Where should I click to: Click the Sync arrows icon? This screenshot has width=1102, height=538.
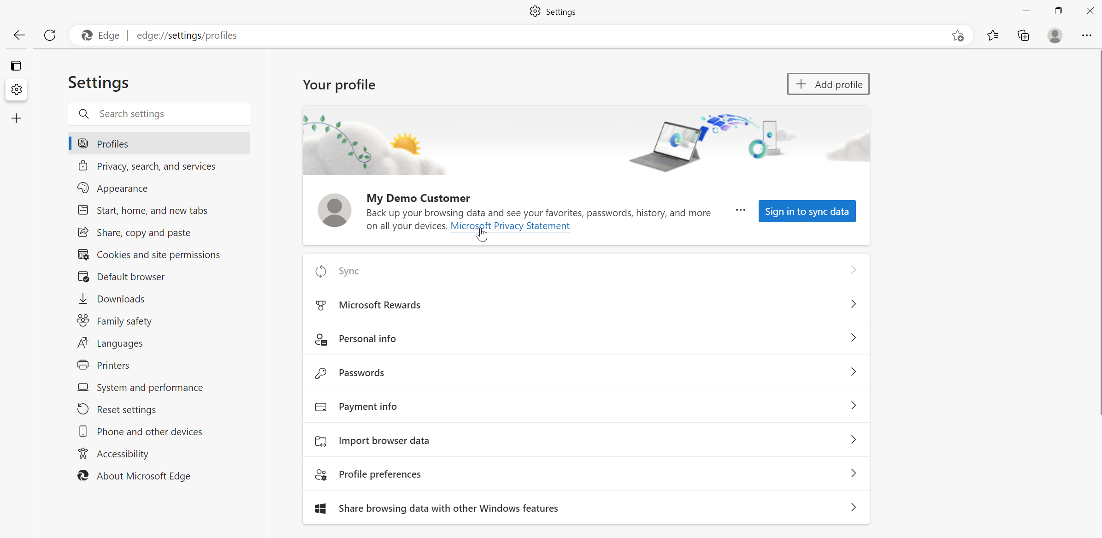[321, 272]
